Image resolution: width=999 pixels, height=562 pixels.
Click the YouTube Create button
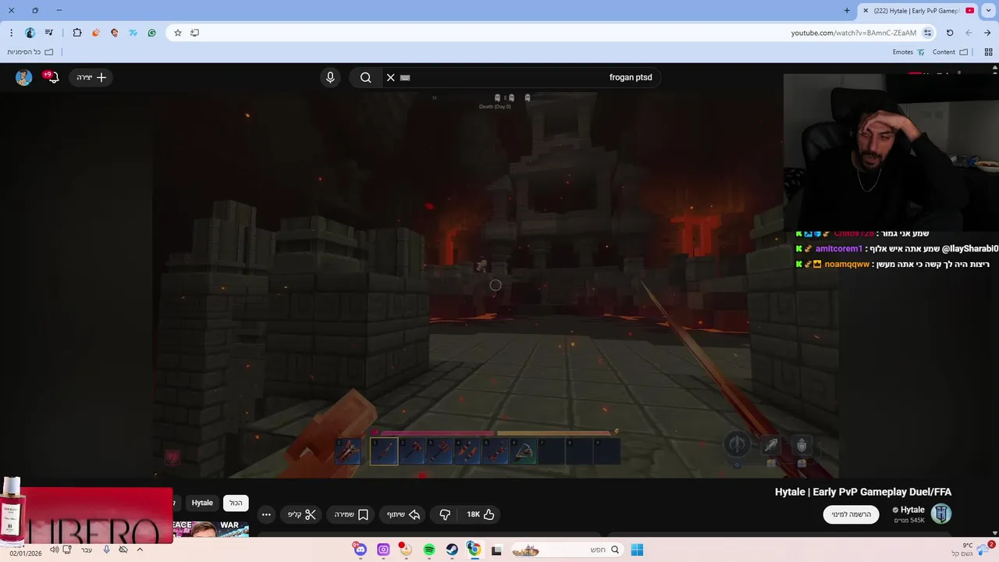click(91, 77)
